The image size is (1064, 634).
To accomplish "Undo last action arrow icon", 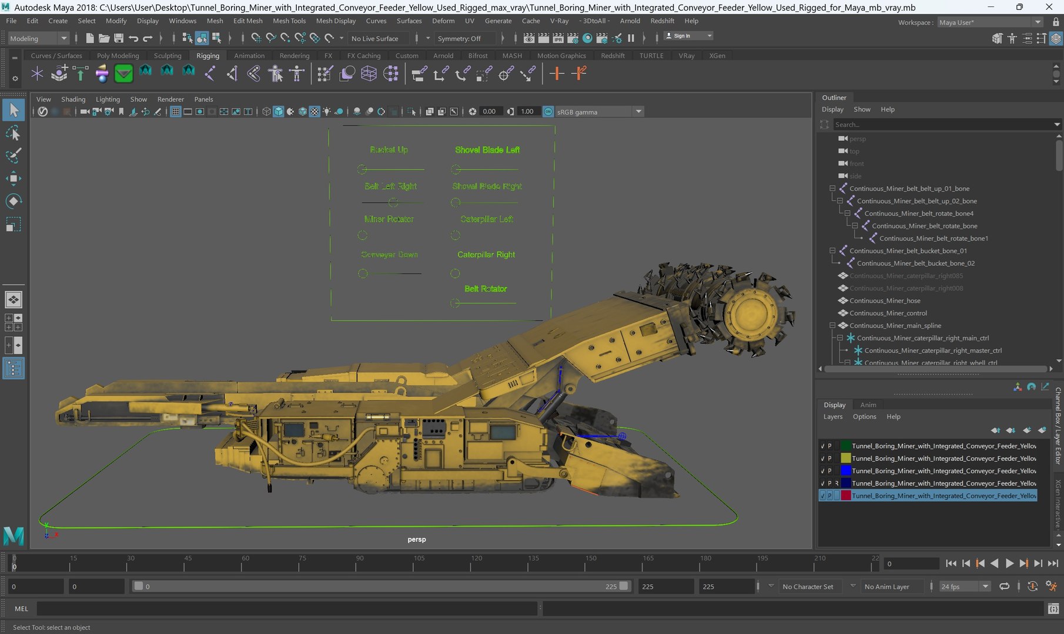I will tap(133, 38).
